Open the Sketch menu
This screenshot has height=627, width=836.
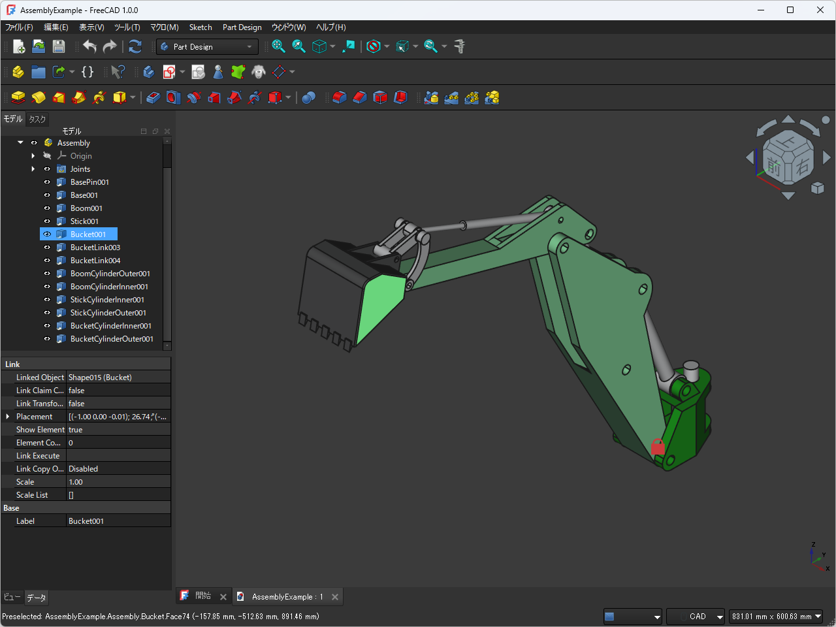pos(201,27)
